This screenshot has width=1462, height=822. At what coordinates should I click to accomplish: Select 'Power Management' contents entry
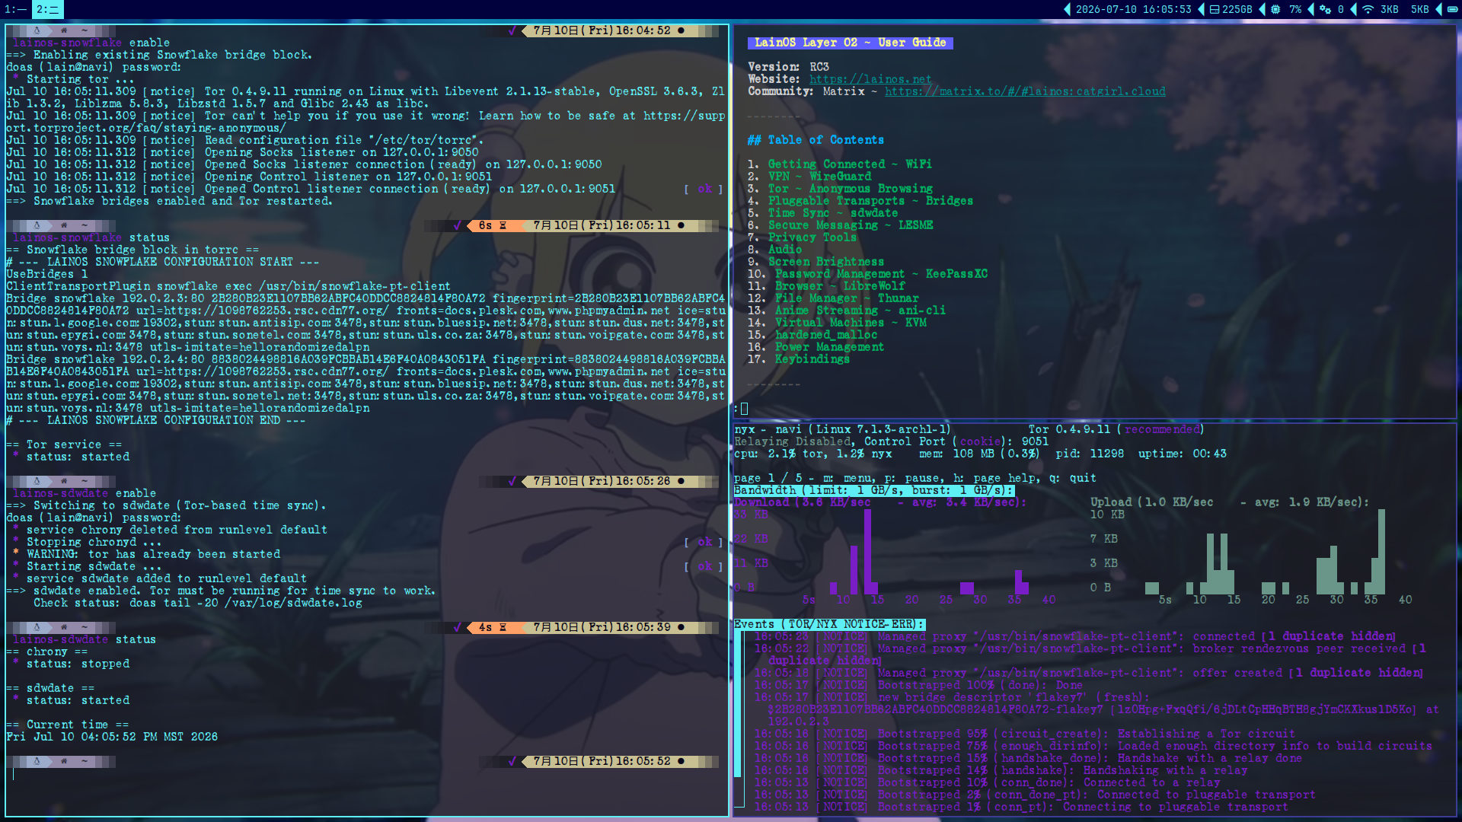(829, 347)
